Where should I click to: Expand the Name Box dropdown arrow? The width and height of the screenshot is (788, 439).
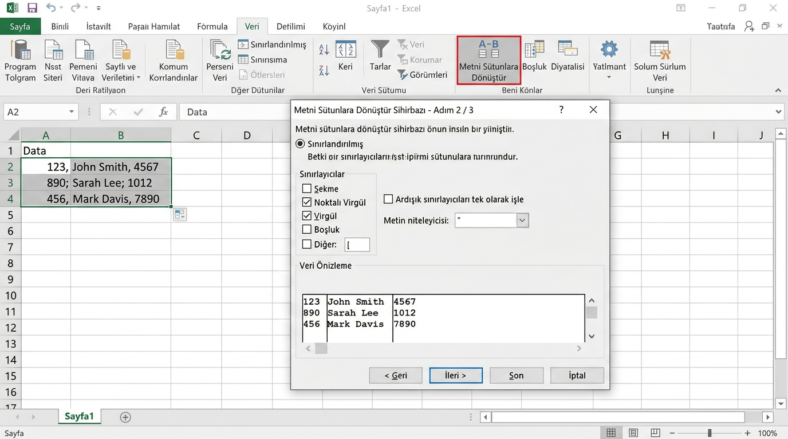pyautogui.click(x=72, y=112)
